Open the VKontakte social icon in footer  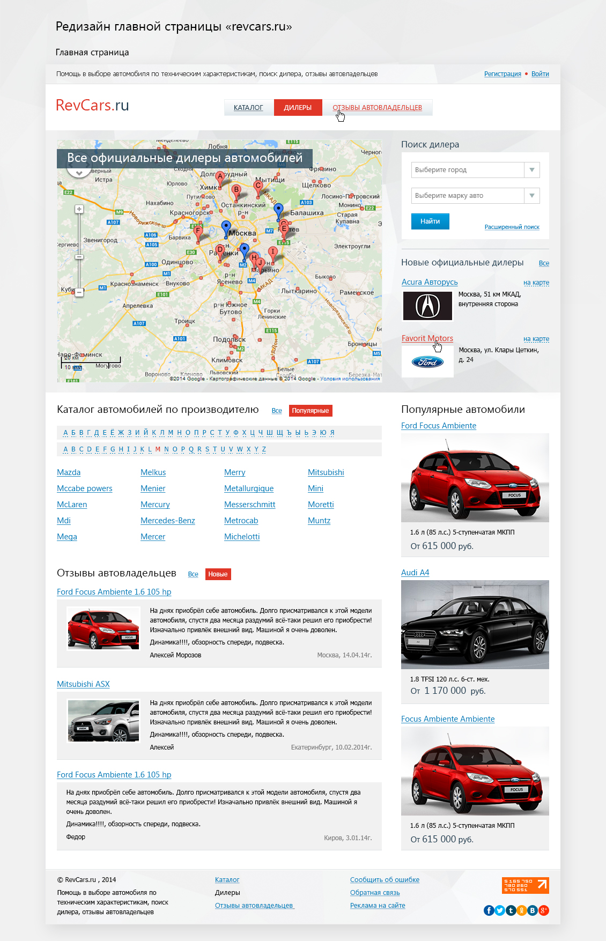(x=533, y=910)
